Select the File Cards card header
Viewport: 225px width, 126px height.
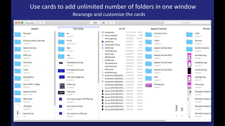point(78,29)
